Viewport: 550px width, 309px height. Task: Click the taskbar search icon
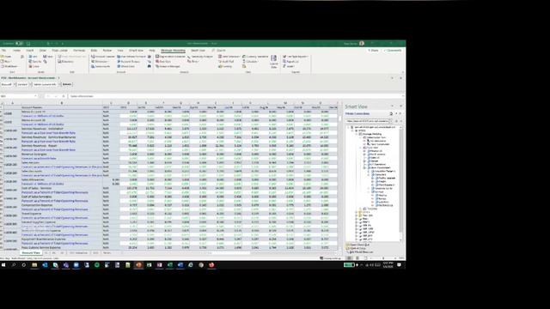click(x=14, y=265)
